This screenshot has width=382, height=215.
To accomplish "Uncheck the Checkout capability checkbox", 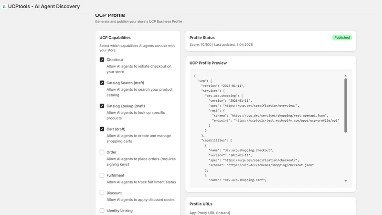I will click(x=102, y=60).
